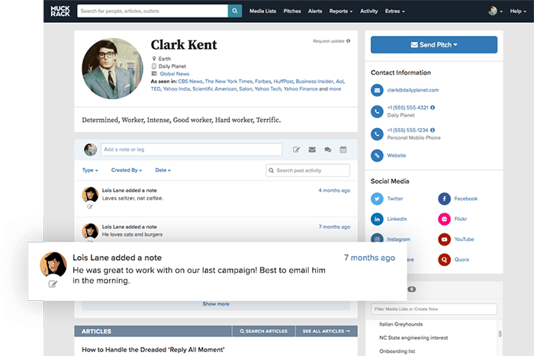Focus the Search past activity field

coord(308,170)
